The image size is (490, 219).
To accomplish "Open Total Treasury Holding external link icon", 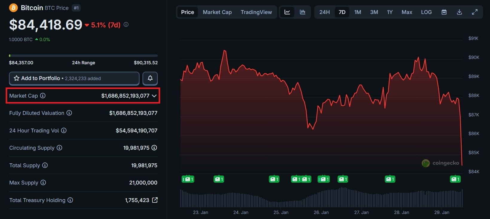I will point(155,200).
